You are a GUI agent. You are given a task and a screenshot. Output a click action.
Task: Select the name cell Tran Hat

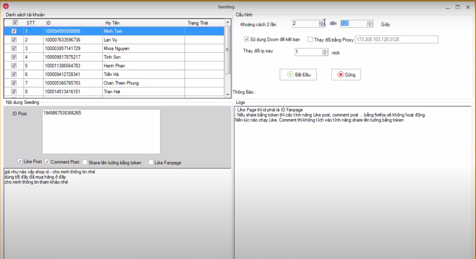pyautogui.click(x=144, y=92)
